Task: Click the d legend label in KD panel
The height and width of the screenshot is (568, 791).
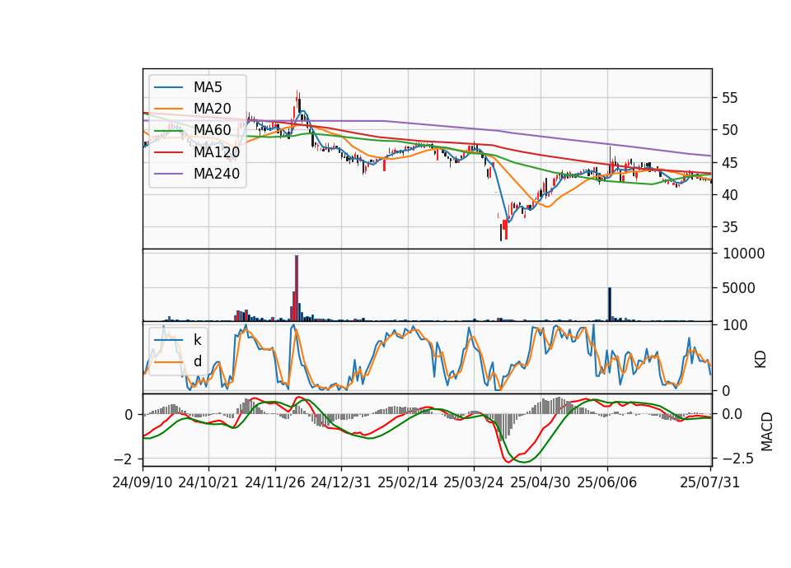Action: [197, 361]
